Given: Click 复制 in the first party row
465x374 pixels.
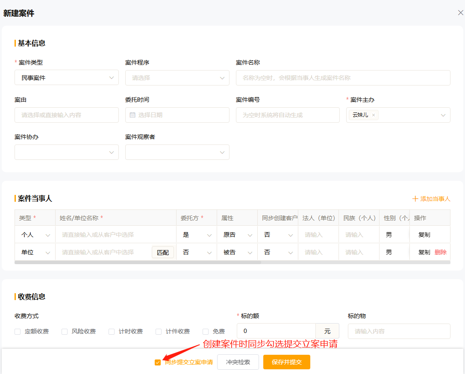Looking at the screenshot, I should click(x=424, y=235).
